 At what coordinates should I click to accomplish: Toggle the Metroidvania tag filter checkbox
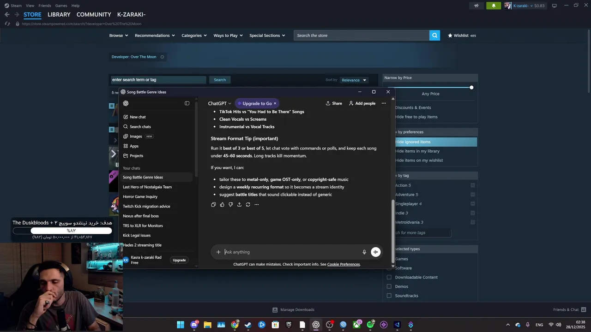pos(472,222)
